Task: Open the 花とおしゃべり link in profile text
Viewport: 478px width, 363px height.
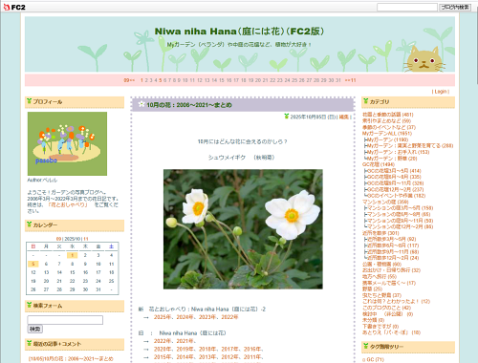Action: pos(67,204)
